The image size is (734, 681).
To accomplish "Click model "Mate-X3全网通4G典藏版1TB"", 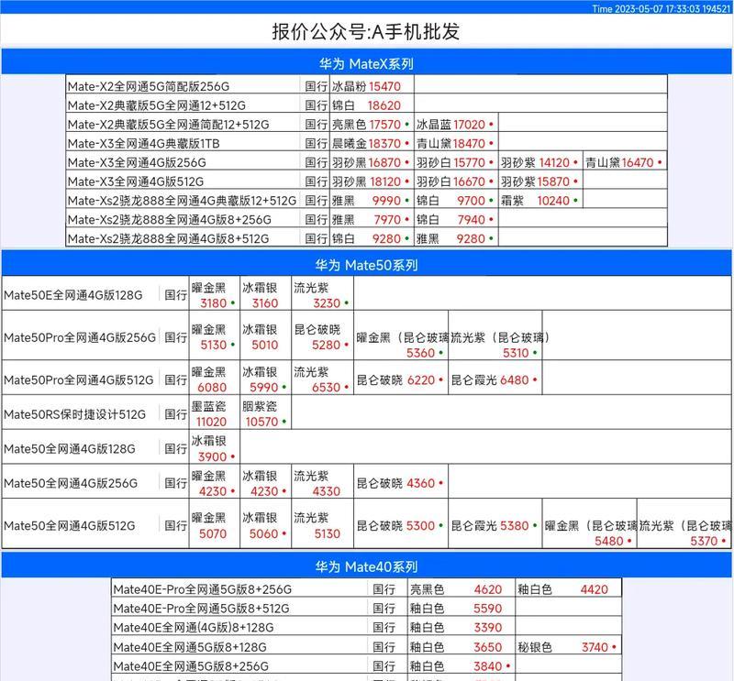I will pos(143,144).
